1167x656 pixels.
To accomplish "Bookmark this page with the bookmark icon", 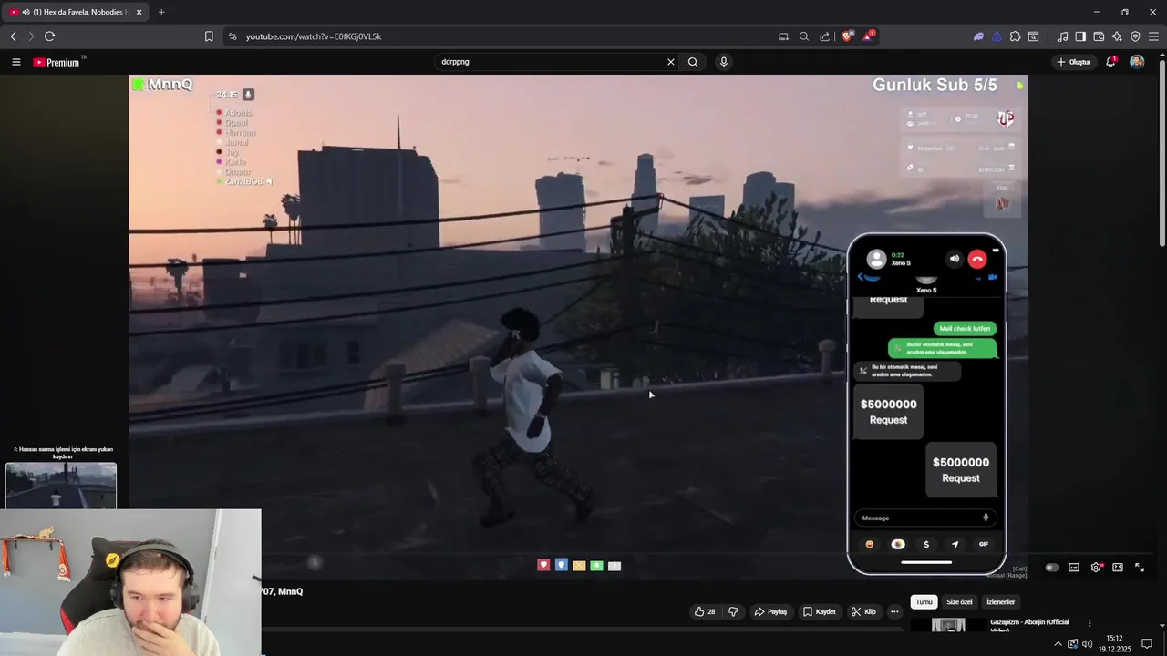I will [209, 36].
